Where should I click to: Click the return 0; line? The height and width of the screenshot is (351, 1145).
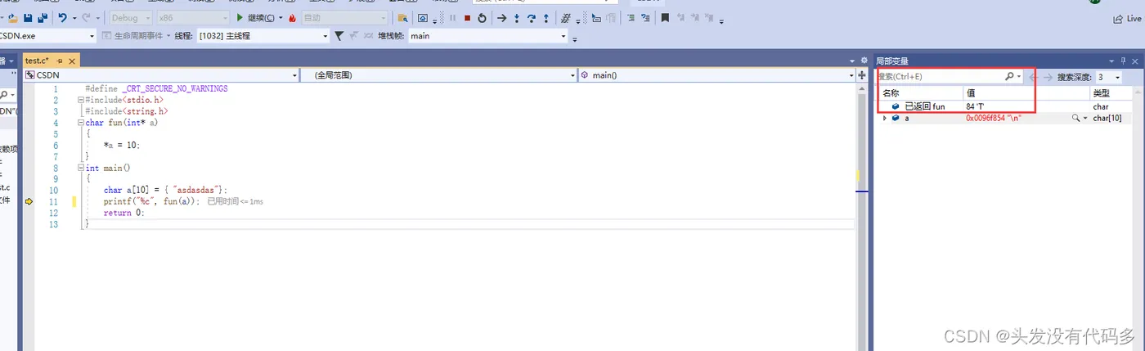[123, 213]
